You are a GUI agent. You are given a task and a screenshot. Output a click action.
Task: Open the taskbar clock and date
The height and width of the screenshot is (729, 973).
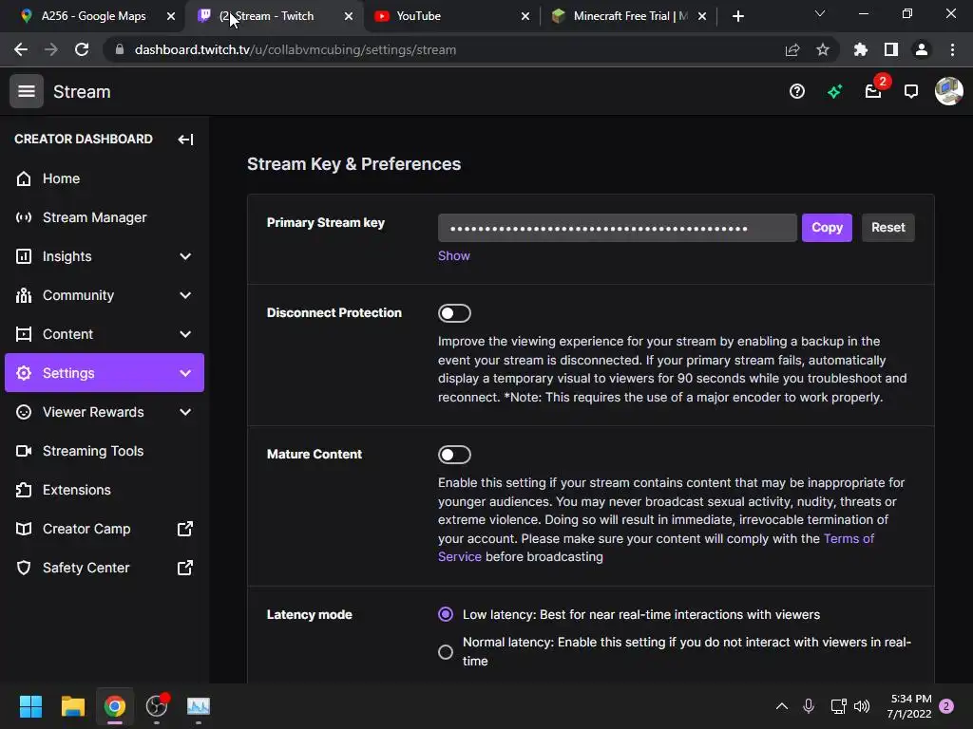[909, 706]
